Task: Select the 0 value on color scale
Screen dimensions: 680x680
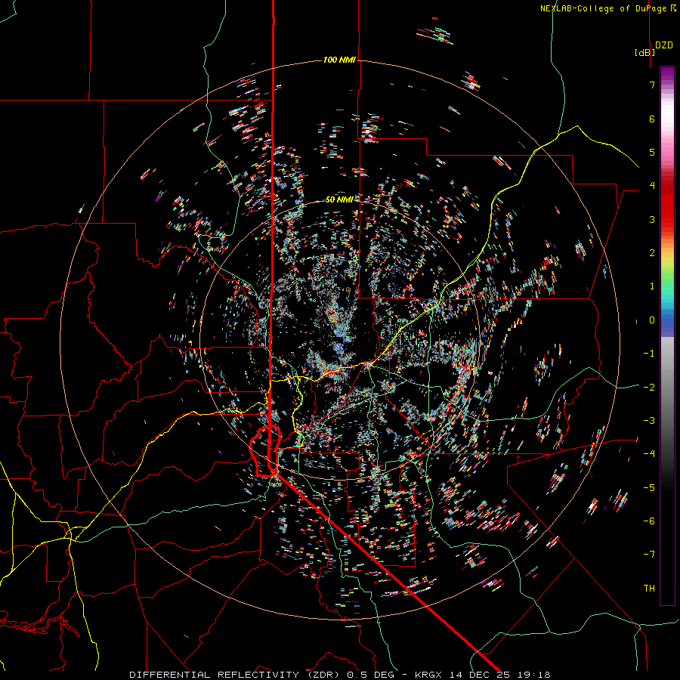Action: 652,320
